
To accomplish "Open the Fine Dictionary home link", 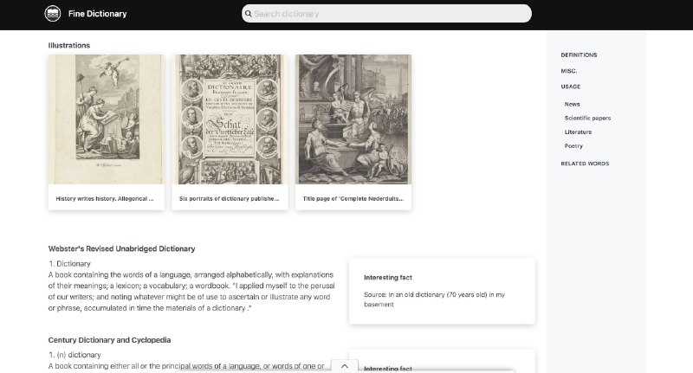I will click(x=97, y=14).
